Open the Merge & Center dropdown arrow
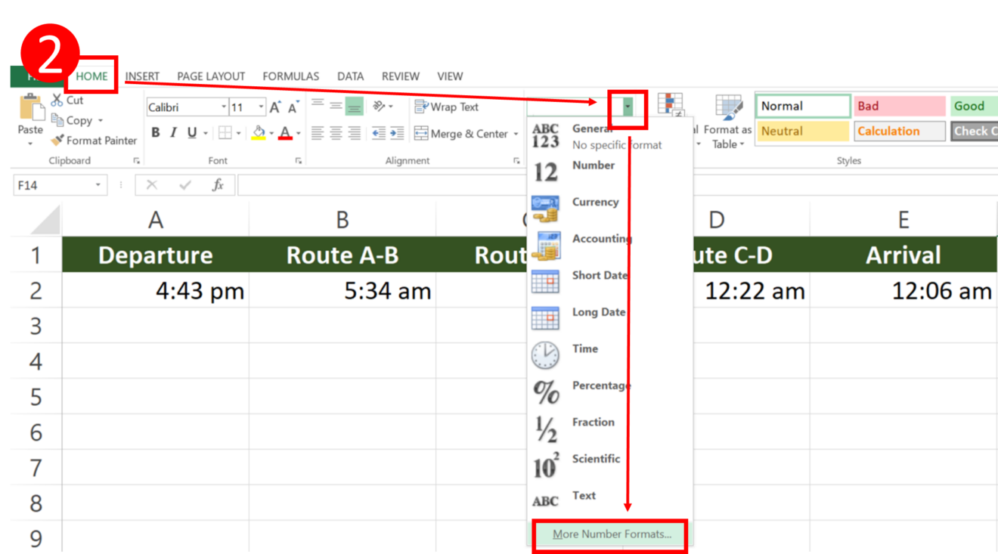 pyautogui.click(x=516, y=134)
